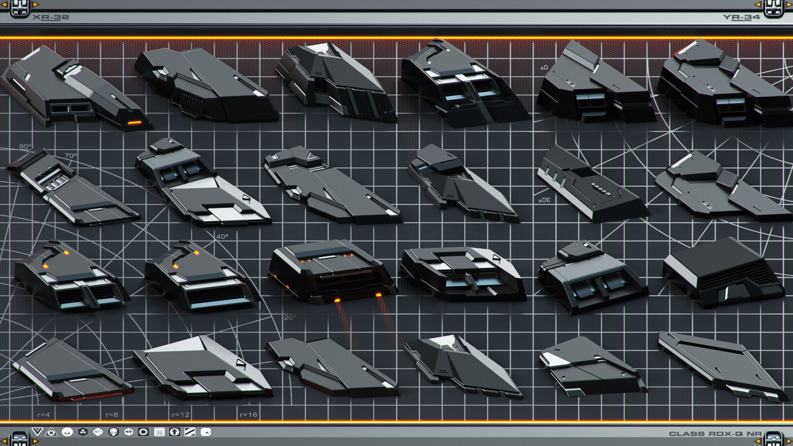Screen dimensions: 793x446
Task: Select the square icon with ring
Action: [143, 432]
